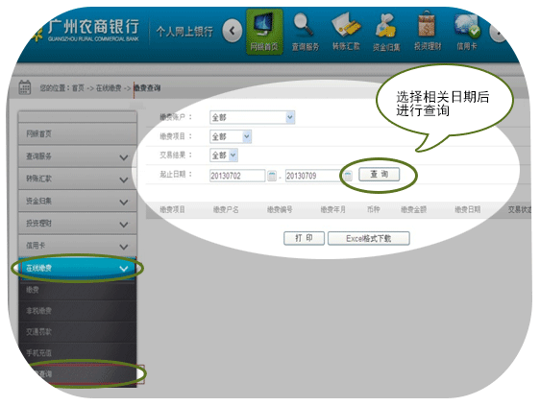Click the left arrow navigation scroll button

[232, 31]
